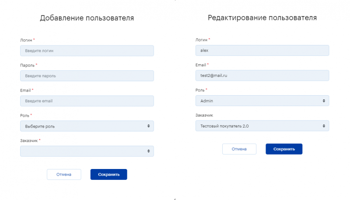Image resolution: width=350 pixels, height=200 pixels.
Task: Click the login field containing 'alex'
Action: (262, 50)
